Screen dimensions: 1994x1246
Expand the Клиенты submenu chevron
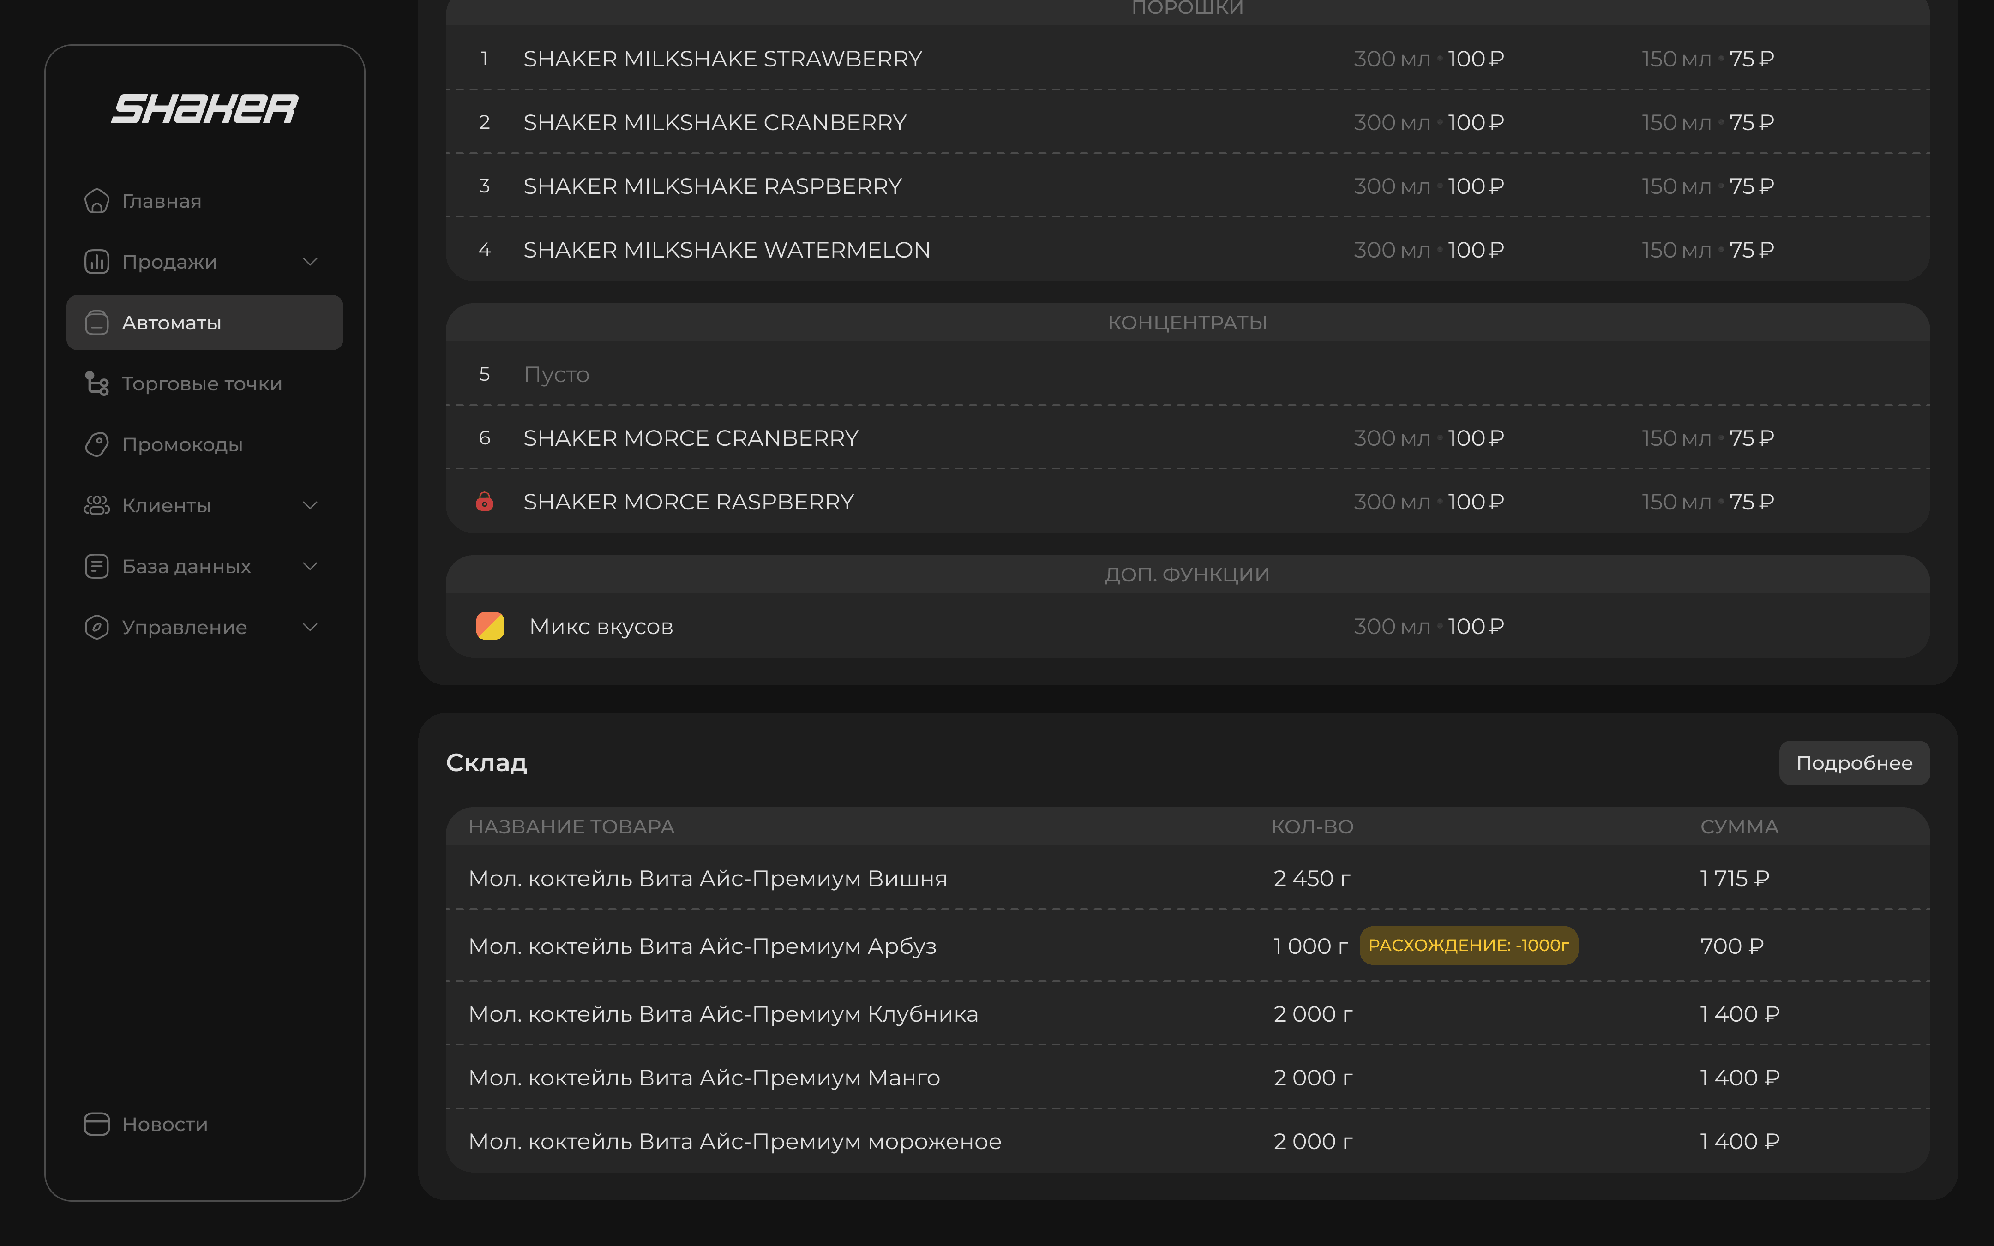310,506
